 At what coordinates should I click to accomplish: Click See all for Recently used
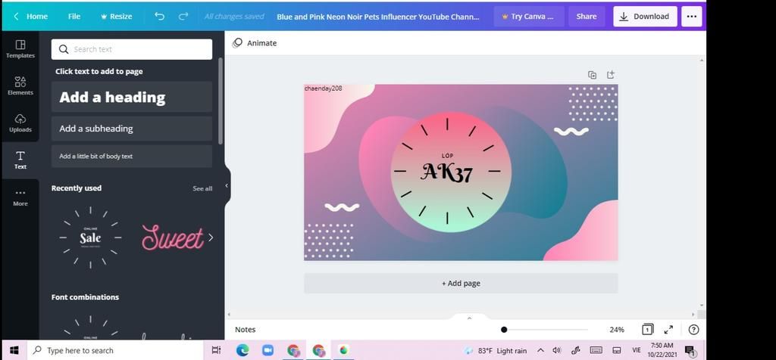(x=202, y=188)
